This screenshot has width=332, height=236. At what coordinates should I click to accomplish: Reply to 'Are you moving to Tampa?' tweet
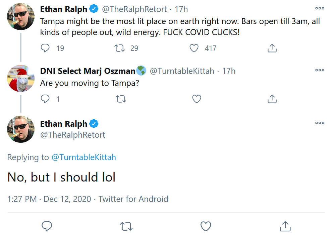pos(45,99)
